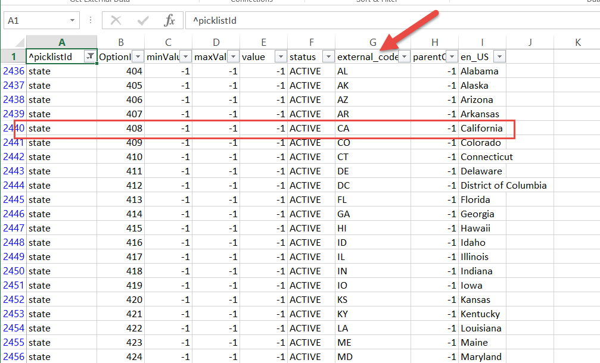This screenshot has height=363, width=600.
Task: Click the cell containing Arizona
Action: [482, 100]
